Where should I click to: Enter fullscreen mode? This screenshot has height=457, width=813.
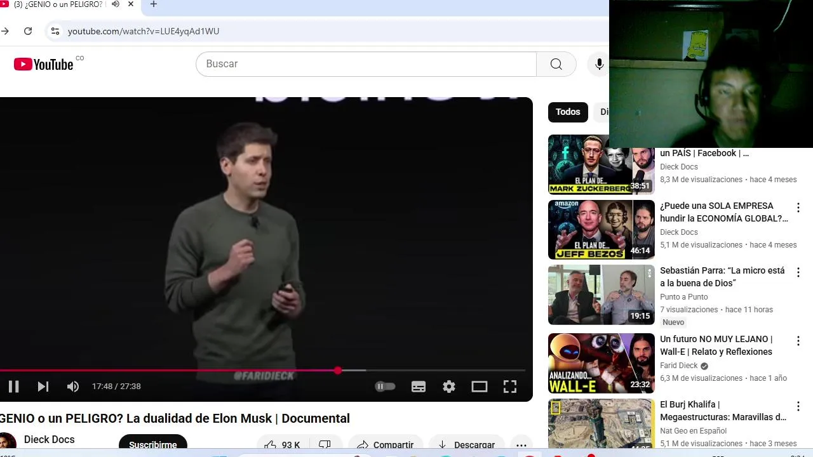click(510, 387)
